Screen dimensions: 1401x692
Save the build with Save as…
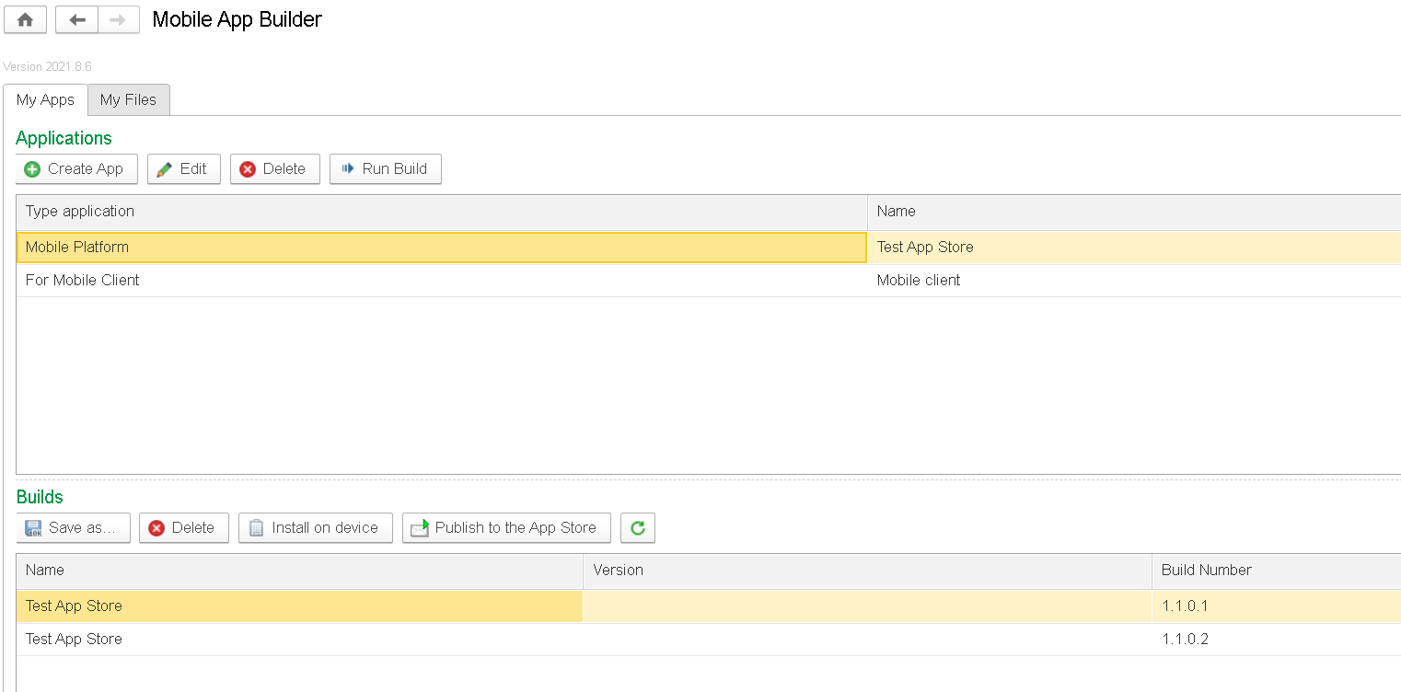coord(73,528)
